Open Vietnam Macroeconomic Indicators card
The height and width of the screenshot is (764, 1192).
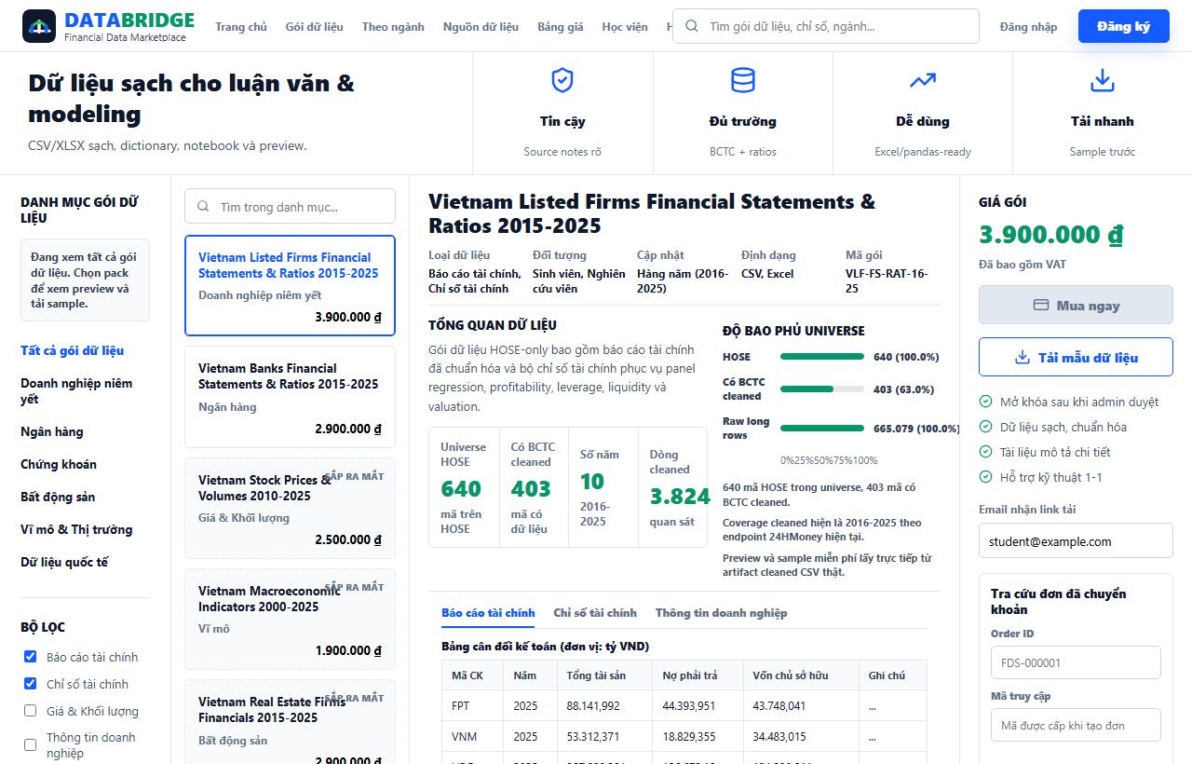290,619
